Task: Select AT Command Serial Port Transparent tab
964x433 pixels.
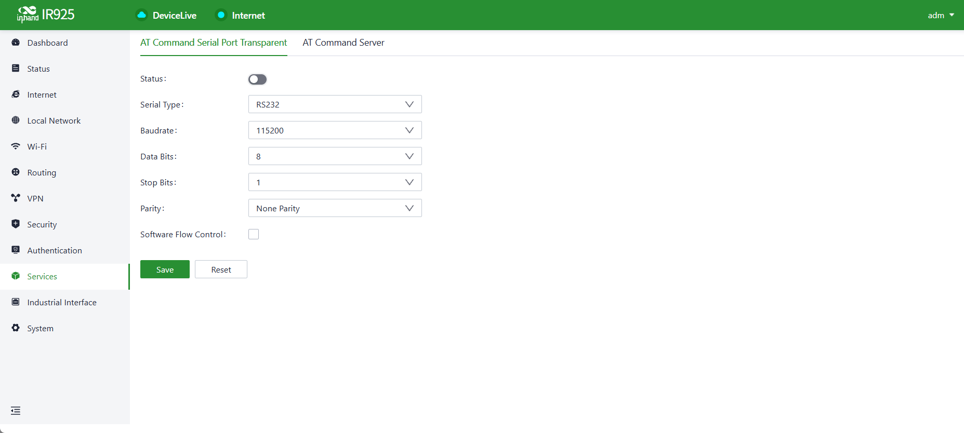Action: [x=214, y=43]
